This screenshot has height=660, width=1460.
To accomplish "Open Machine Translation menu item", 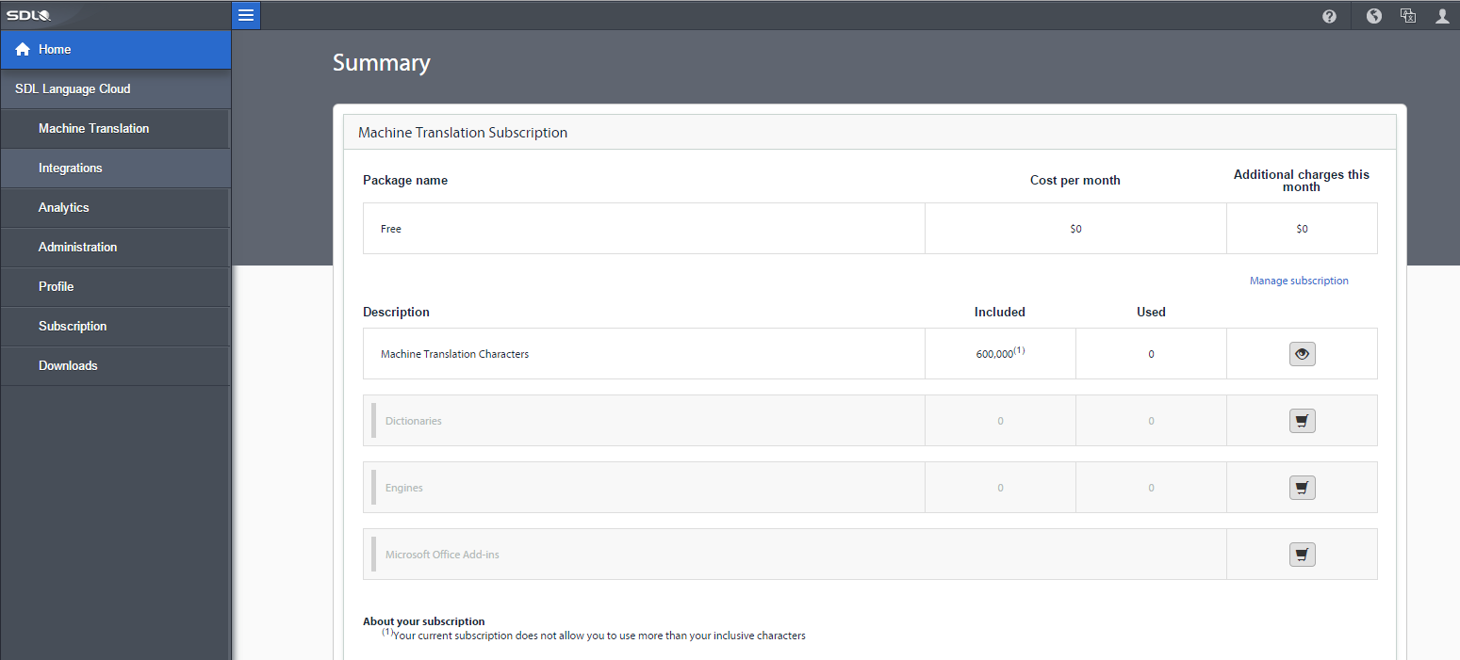I will point(93,129).
